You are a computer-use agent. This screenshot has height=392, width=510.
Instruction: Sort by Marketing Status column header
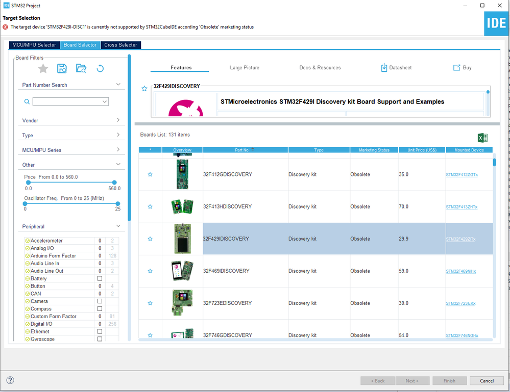374,150
